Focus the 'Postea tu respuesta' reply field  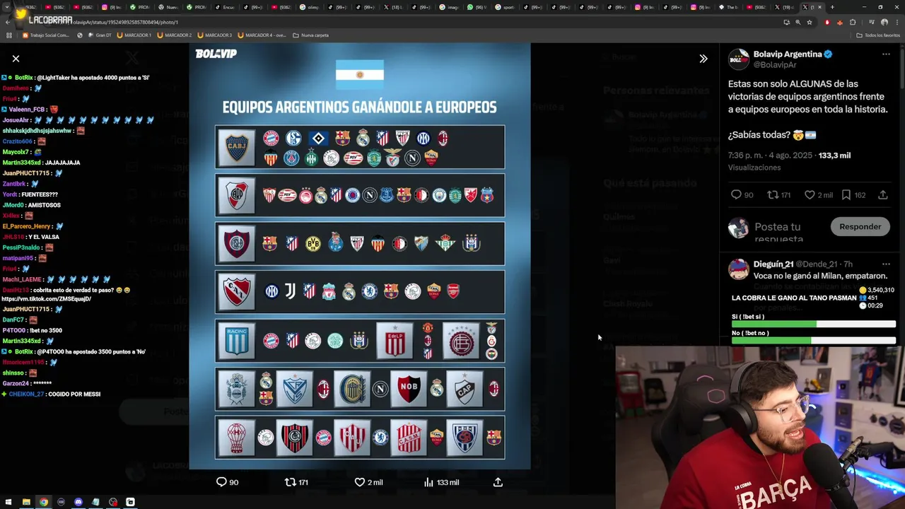coord(788,232)
